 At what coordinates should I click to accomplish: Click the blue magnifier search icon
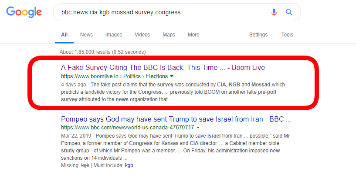click(x=289, y=12)
